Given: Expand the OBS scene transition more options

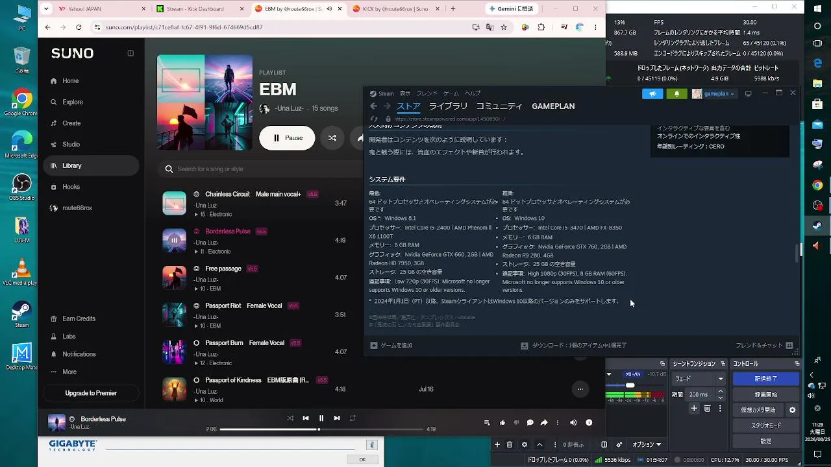Looking at the screenshot, I should 720,409.
